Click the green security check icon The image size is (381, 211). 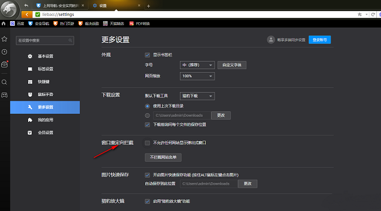(38, 15)
